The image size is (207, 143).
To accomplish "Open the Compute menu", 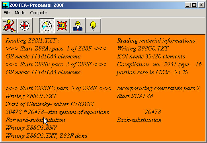I will point(39,13).
